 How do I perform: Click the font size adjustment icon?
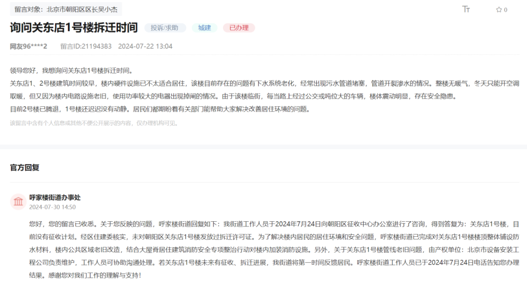pyautogui.click(x=466, y=9)
